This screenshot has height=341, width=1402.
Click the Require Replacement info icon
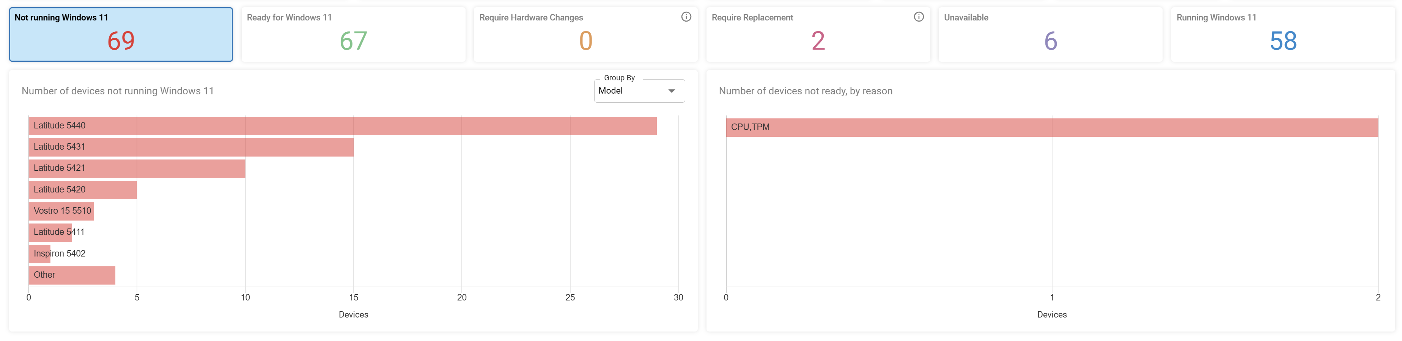pyautogui.click(x=918, y=17)
